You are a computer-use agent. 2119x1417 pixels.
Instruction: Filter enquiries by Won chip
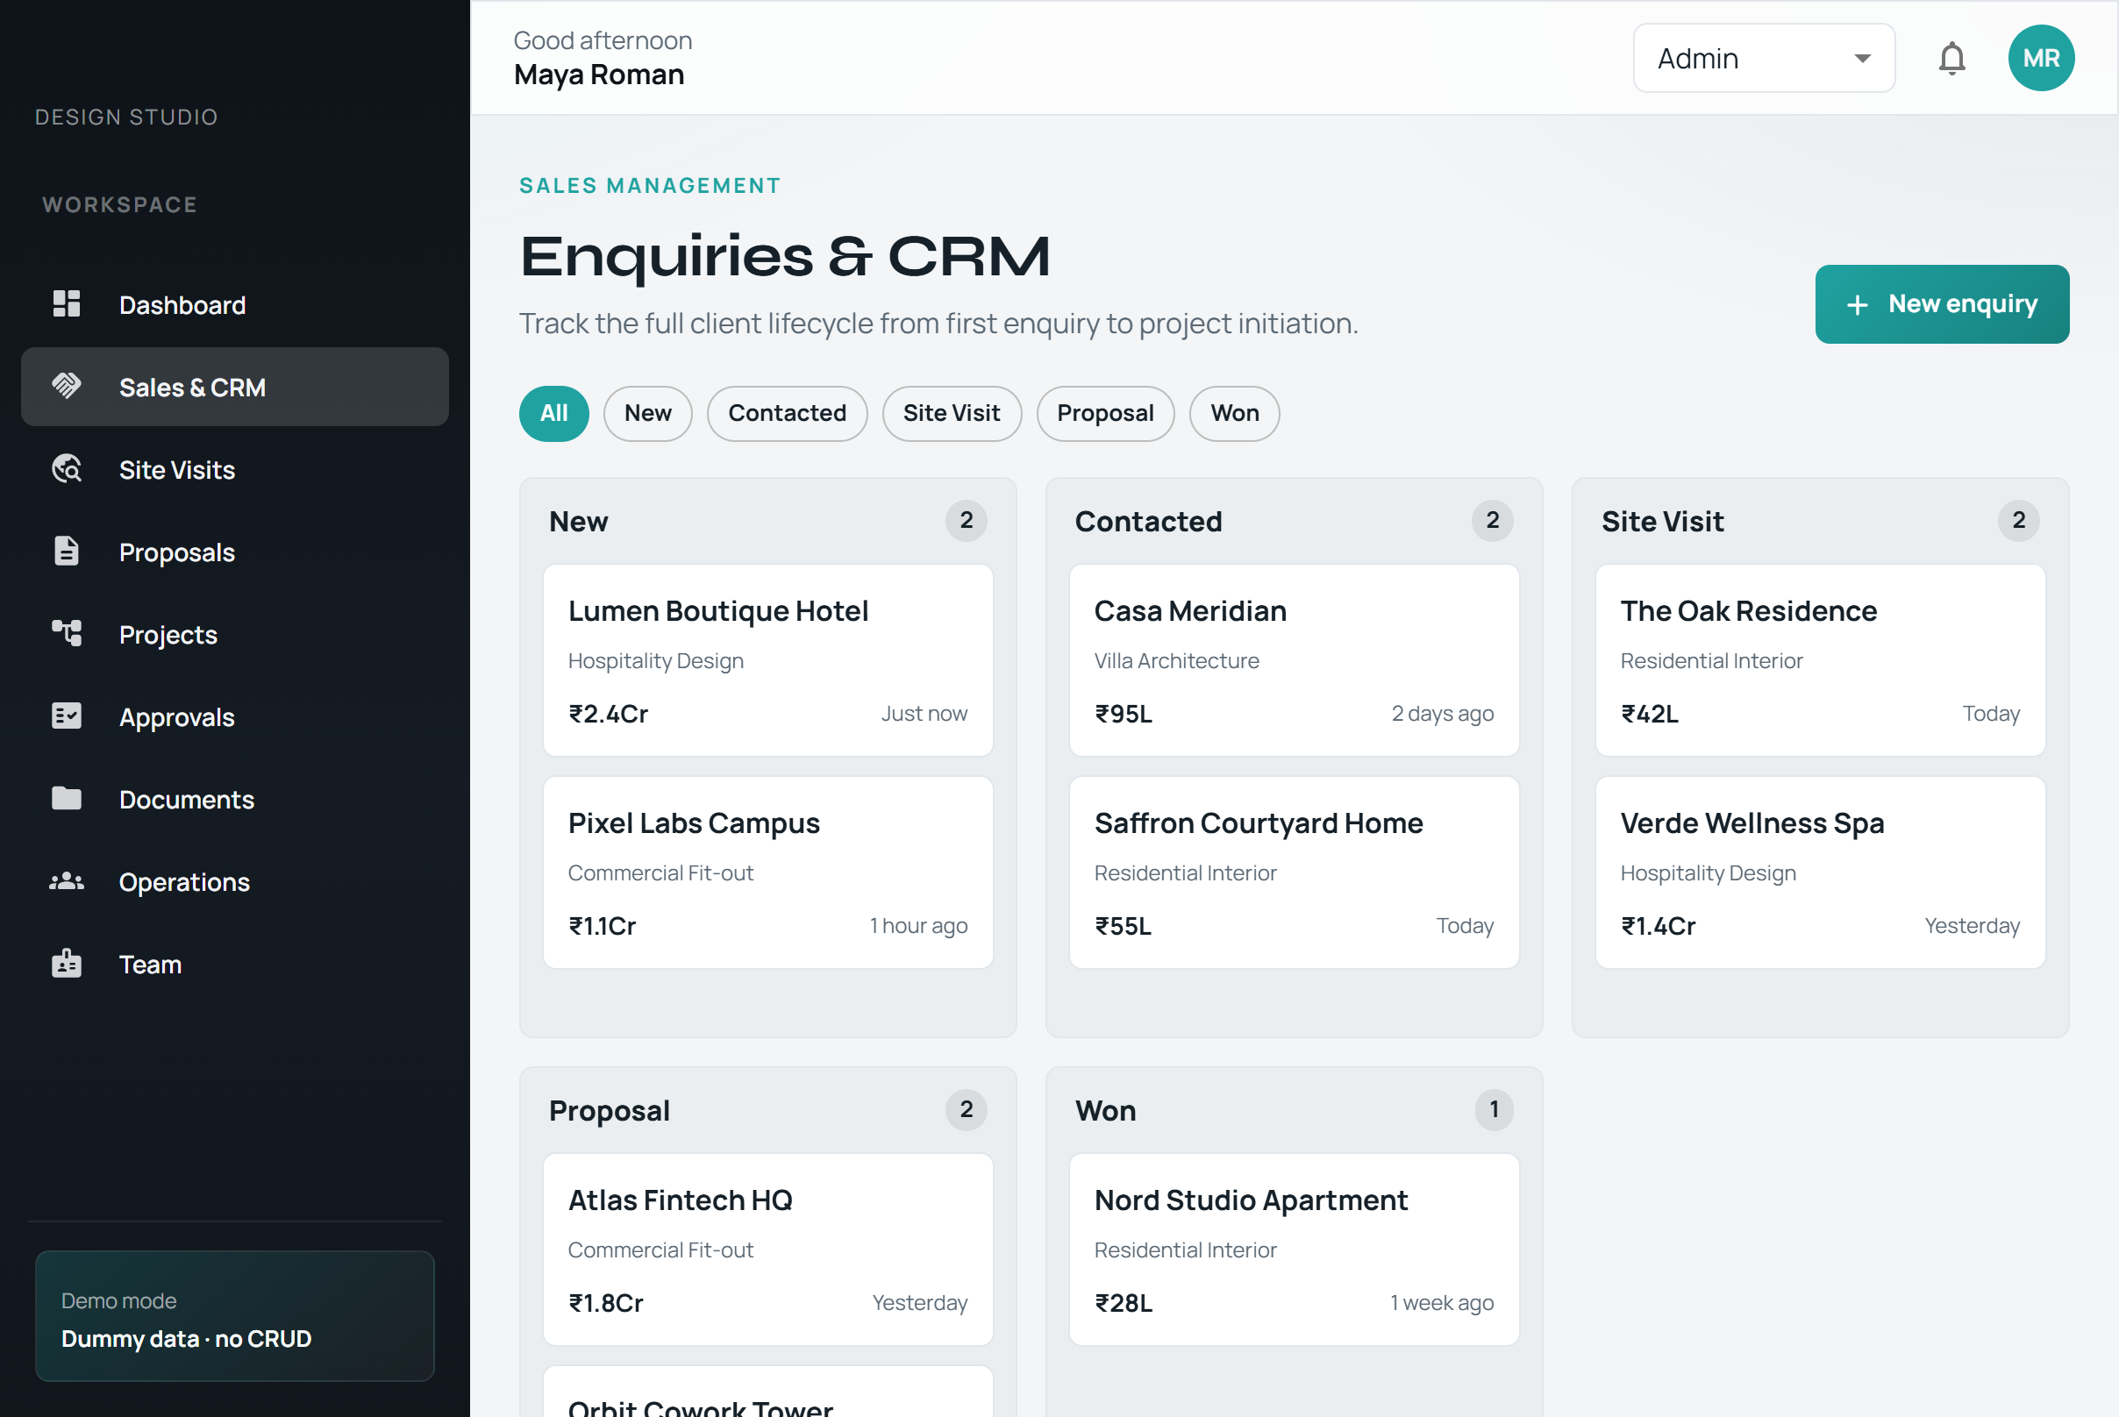[x=1235, y=414]
